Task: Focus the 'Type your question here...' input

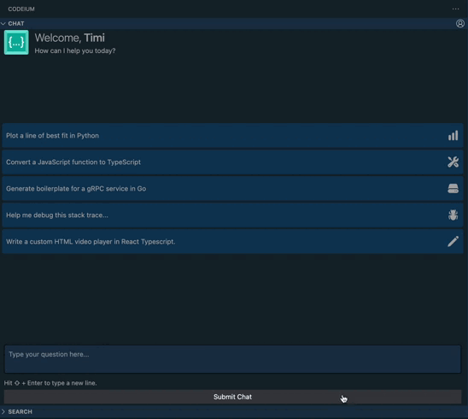Action: coord(232,359)
